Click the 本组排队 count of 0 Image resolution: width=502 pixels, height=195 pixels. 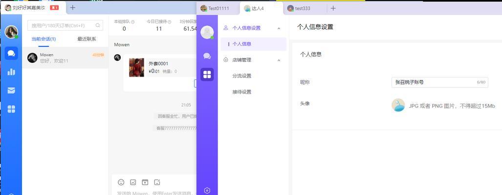tap(124, 29)
